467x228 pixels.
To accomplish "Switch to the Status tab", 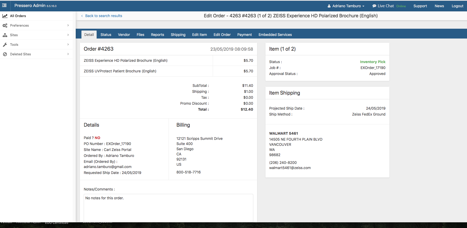I will (x=106, y=35).
